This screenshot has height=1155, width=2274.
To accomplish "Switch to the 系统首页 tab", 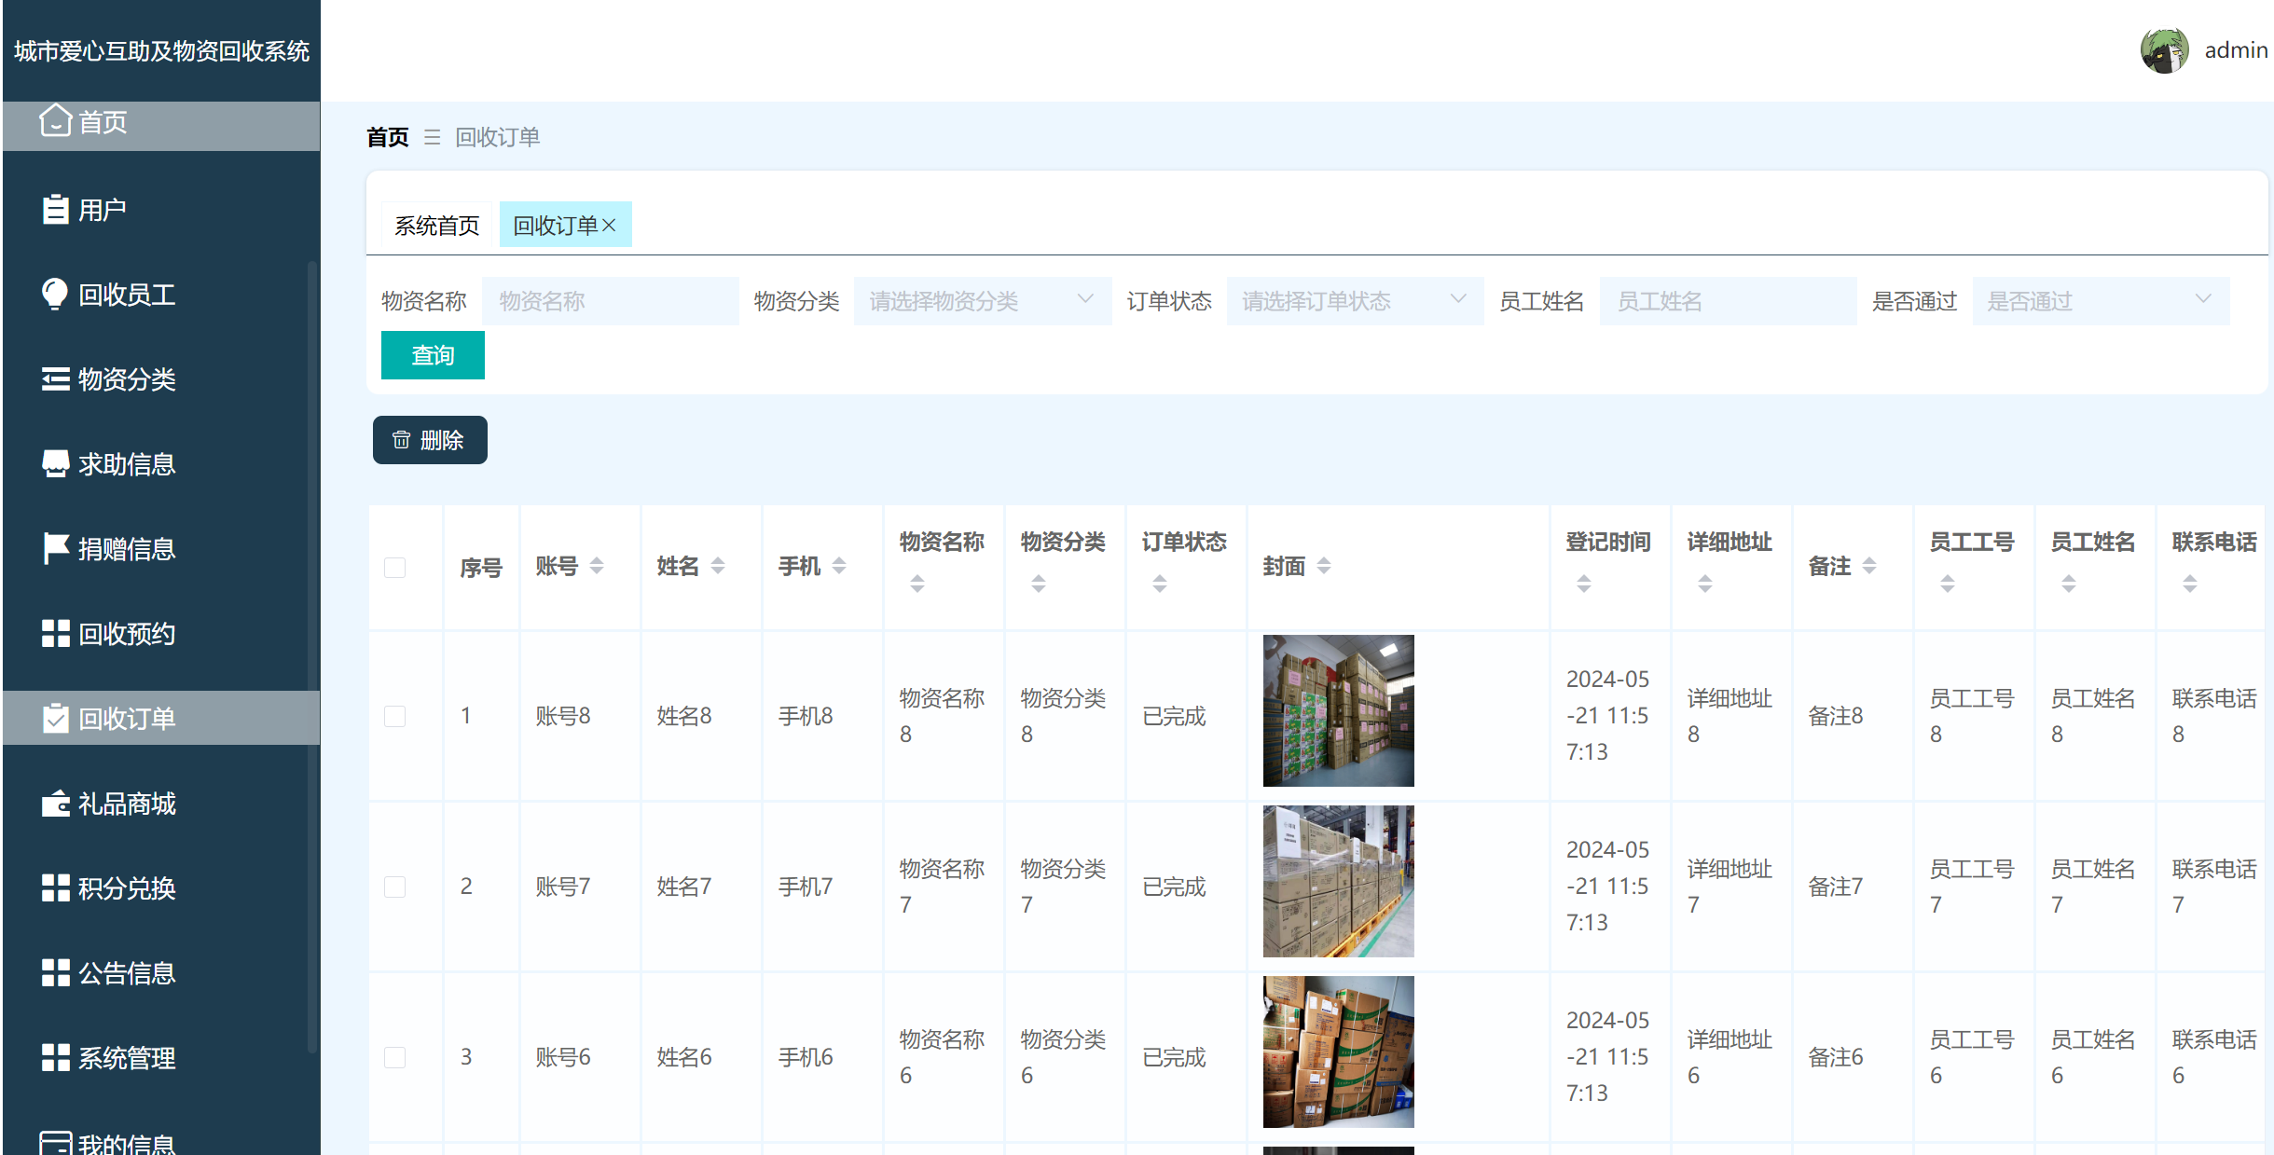I will coord(436,224).
